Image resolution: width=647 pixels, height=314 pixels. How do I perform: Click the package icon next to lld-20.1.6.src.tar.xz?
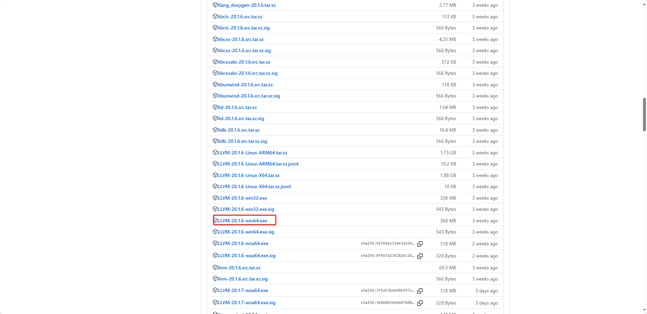pyautogui.click(x=215, y=107)
